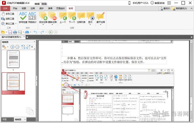The height and width of the screenshot is (123, 194).
Task: Run 拼写检查 spell check
Action: pos(23,18)
